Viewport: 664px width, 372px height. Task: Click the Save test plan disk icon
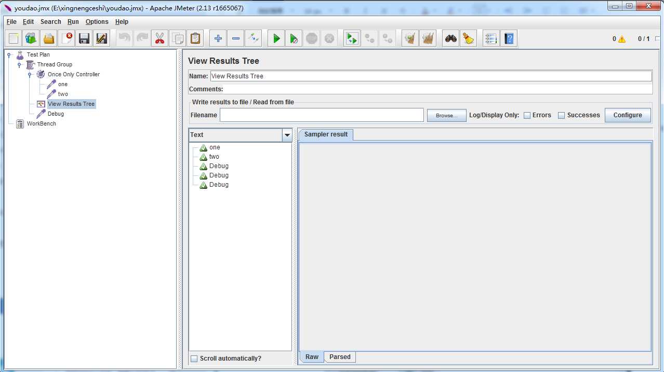click(84, 38)
